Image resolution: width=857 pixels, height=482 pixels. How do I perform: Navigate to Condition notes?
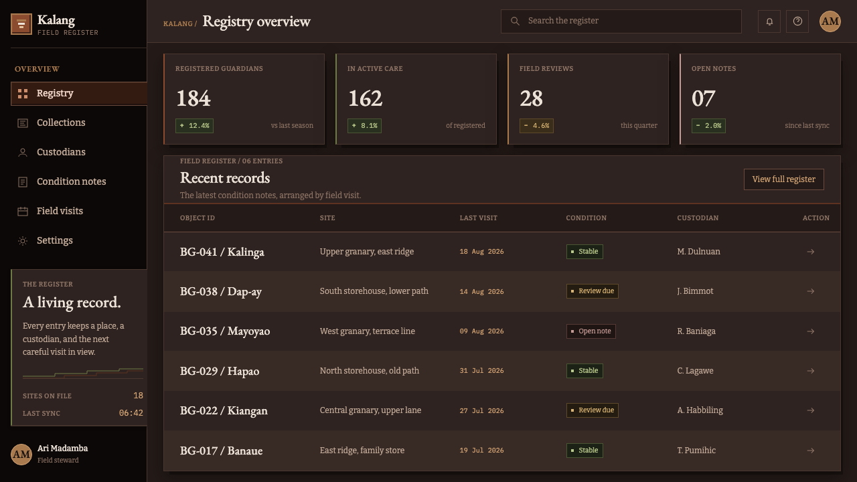(x=79, y=182)
